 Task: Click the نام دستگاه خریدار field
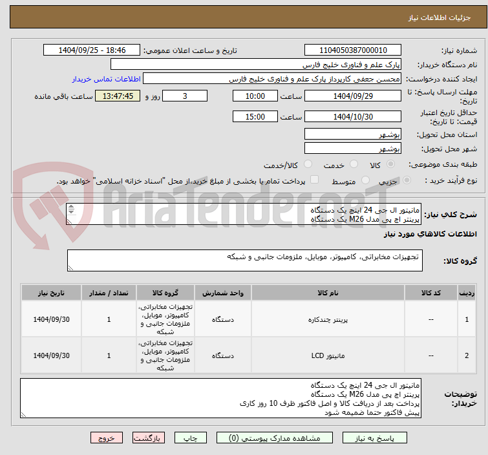click(256, 65)
